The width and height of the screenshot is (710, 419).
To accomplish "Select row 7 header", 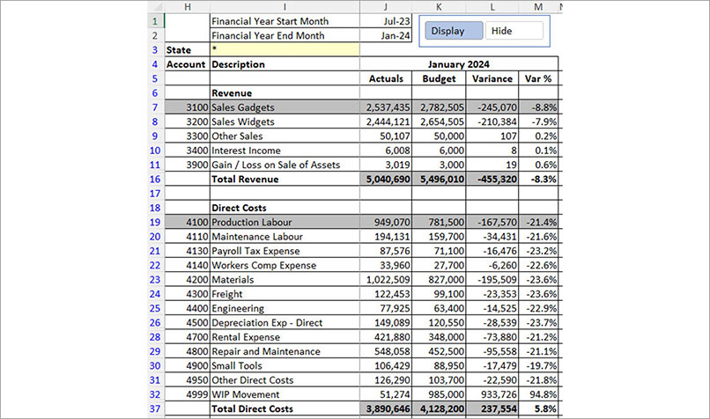I will [x=155, y=107].
